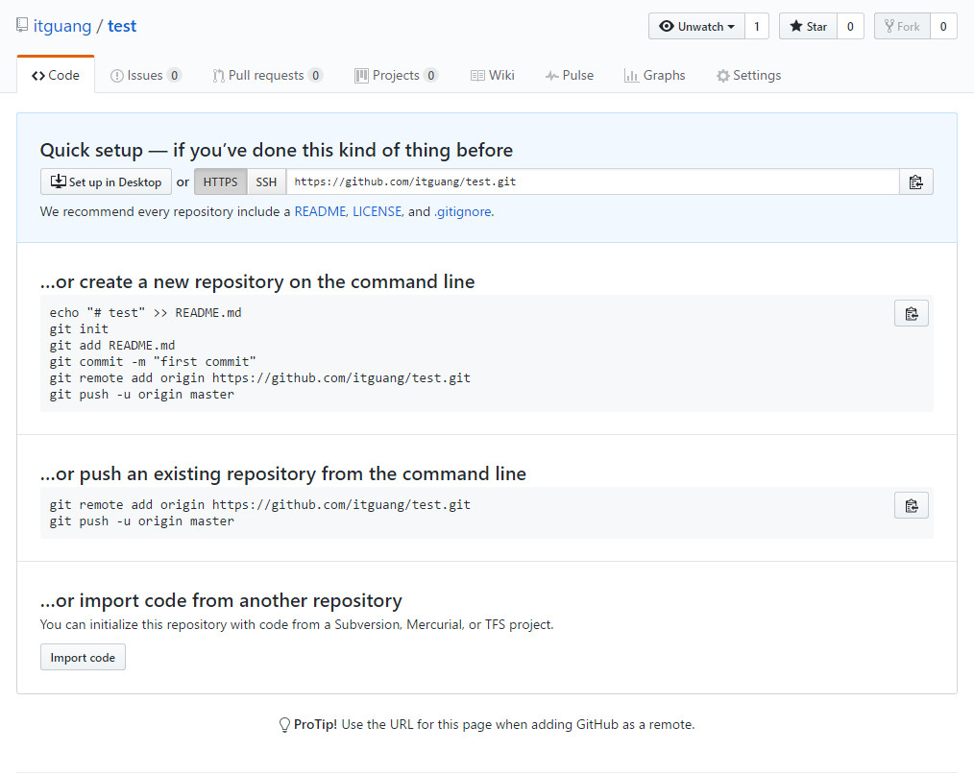Viewport: 974px width, 775px height.
Task: Open the Wiki tab
Action: [493, 75]
